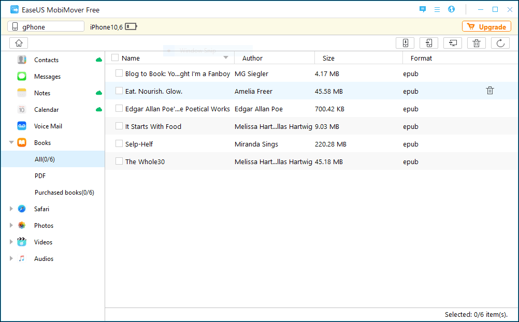Click the transfer to another device icon

tap(429, 43)
